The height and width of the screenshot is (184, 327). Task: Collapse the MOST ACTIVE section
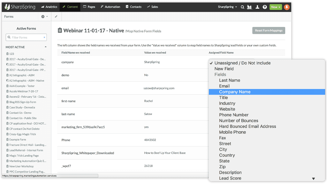[x=45, y=47]
